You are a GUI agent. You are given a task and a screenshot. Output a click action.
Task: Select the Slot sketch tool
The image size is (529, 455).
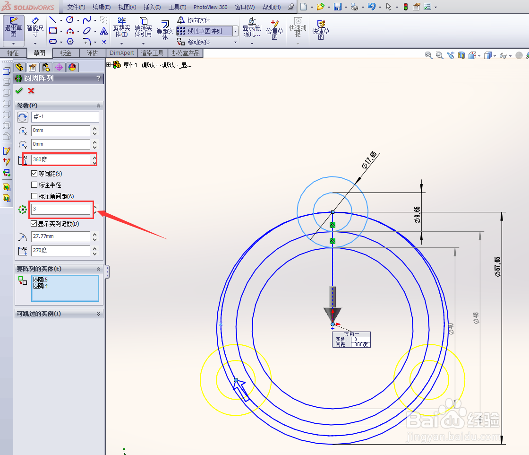(x=52, y=42)
